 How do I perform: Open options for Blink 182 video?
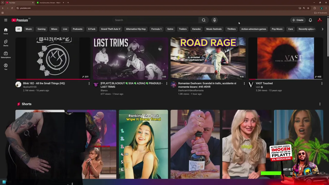pyautogui.click(x=89, y=84)
